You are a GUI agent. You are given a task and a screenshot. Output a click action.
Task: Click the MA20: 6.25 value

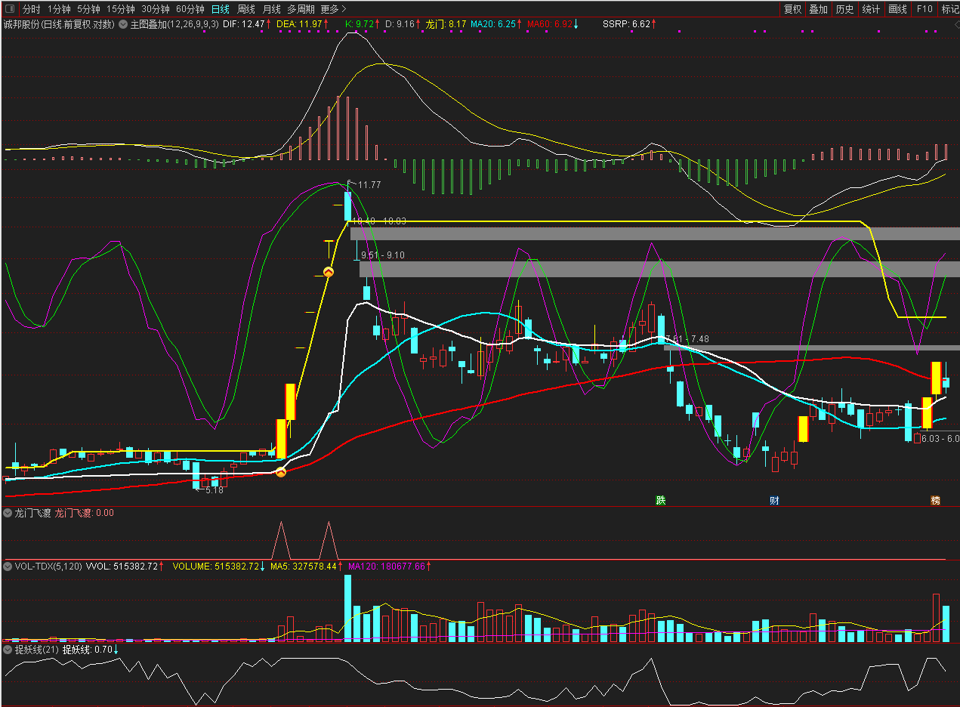(x=493, y=24)
